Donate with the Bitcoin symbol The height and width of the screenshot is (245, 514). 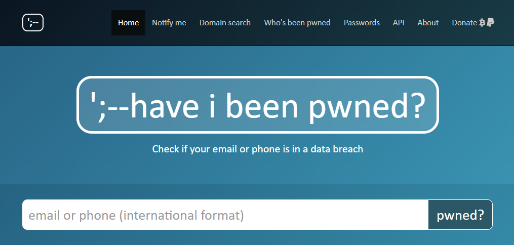point(482,23)
